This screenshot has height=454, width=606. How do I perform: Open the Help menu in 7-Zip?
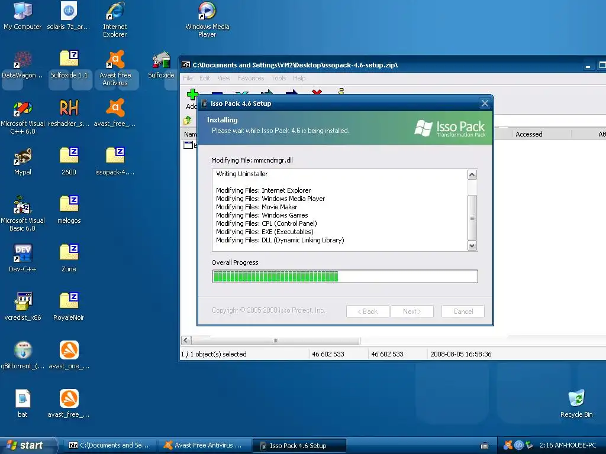[x=299, y=78]
